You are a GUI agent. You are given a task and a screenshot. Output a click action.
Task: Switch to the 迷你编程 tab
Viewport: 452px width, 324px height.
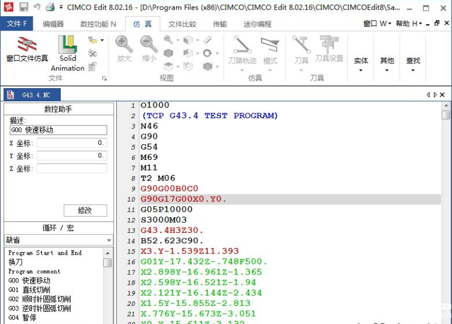tap(257, 24)
